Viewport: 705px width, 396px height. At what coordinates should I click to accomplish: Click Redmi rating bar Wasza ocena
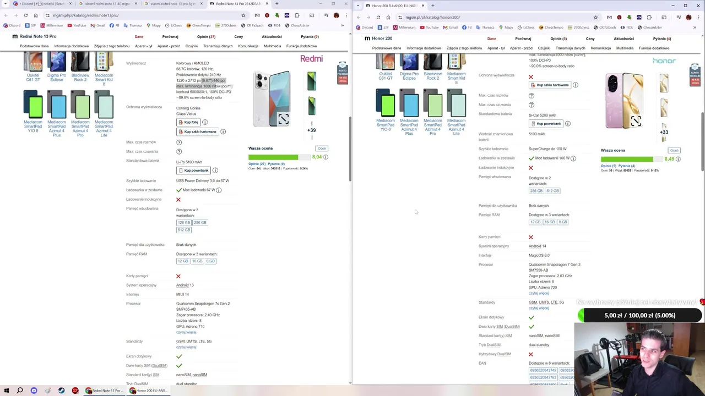[x=279, y=157]
